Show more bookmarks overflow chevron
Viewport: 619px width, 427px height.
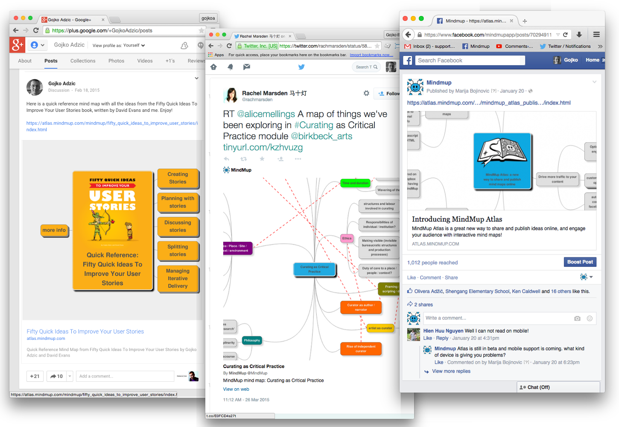click(600, 46)
